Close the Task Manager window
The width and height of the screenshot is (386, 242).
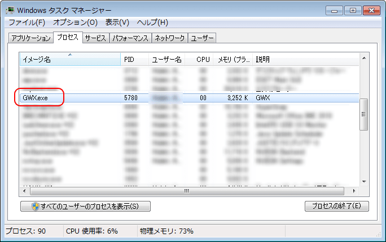point(371,11)
